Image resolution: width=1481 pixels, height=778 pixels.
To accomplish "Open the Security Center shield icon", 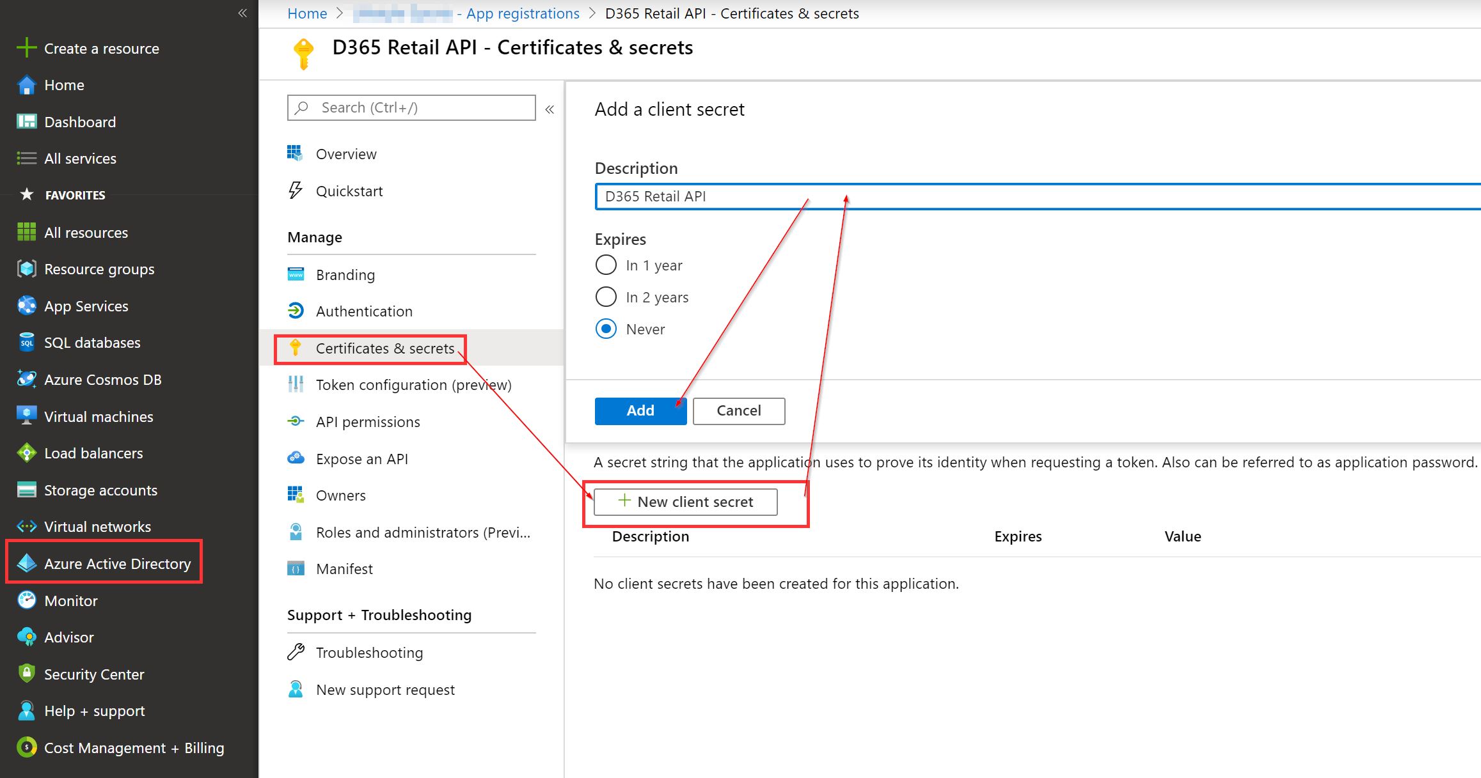I will (x=26, y=674).
